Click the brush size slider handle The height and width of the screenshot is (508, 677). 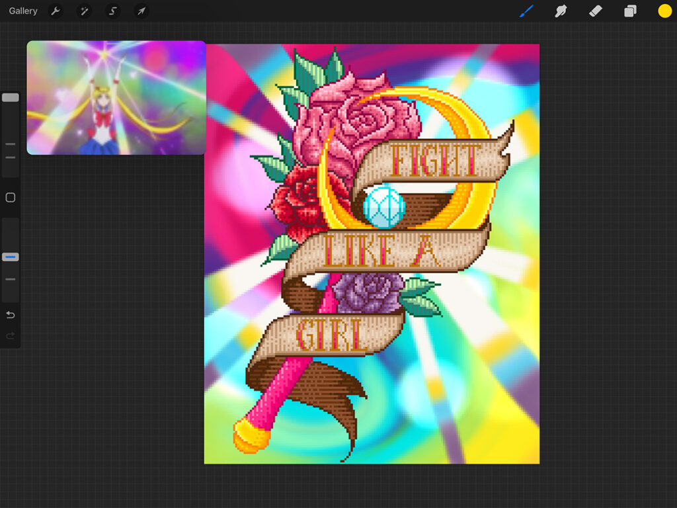[11, 98]
